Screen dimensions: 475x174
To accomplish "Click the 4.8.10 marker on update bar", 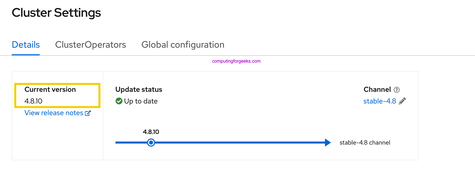I will point(151,143).
